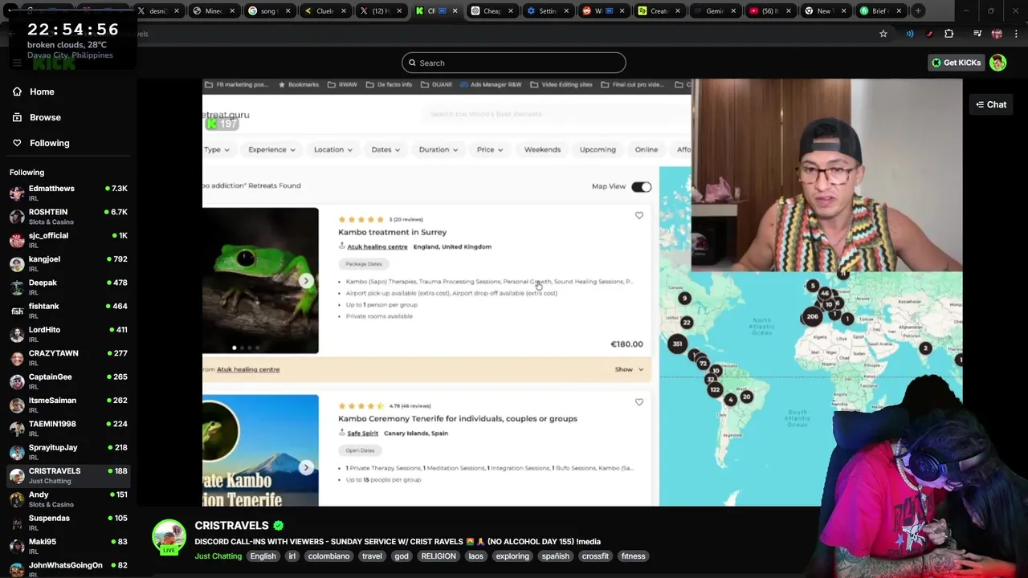This screenshot has width=1028, height=578.
Task: Toggle the Map View switch
Action: (x=641, y=186)
